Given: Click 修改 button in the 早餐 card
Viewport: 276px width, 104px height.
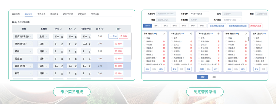Looking at the screenshot, I should (161, 69).
